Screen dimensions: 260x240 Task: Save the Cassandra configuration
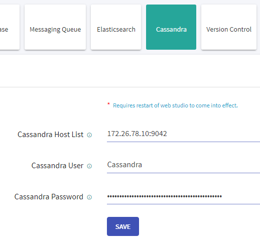tap(123, 226)
